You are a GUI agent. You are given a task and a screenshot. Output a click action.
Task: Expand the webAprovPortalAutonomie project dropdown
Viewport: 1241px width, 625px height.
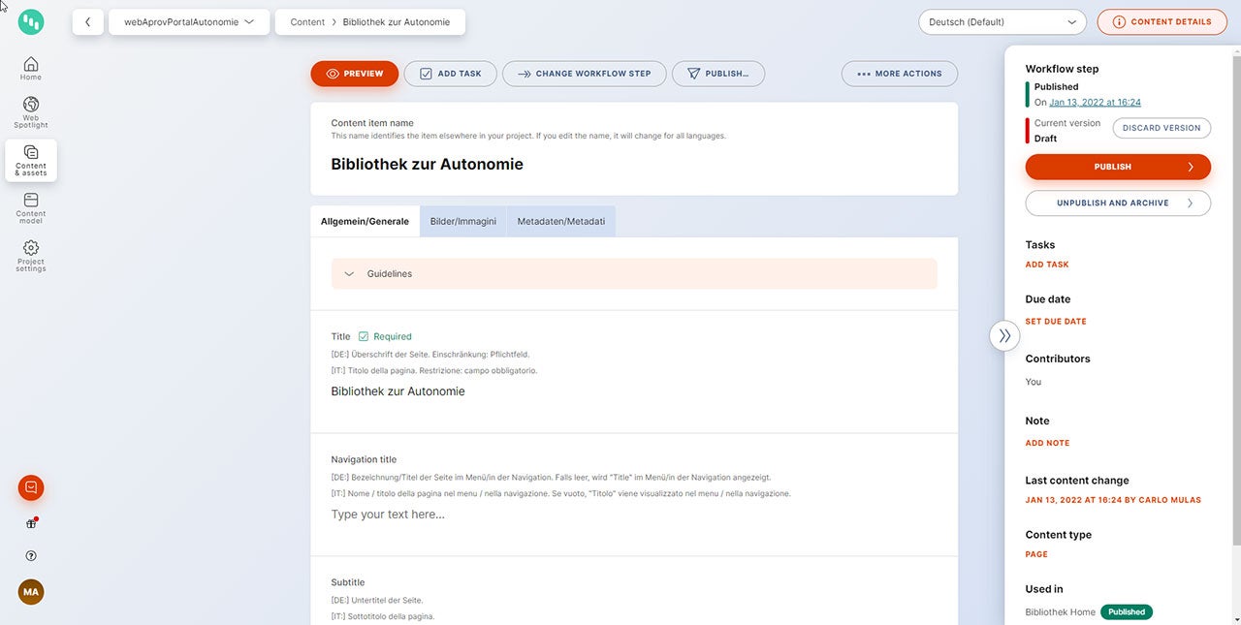tap(189, 22)
